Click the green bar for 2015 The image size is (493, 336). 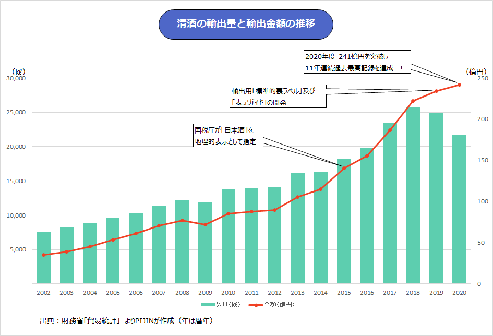tap(344, 221)
